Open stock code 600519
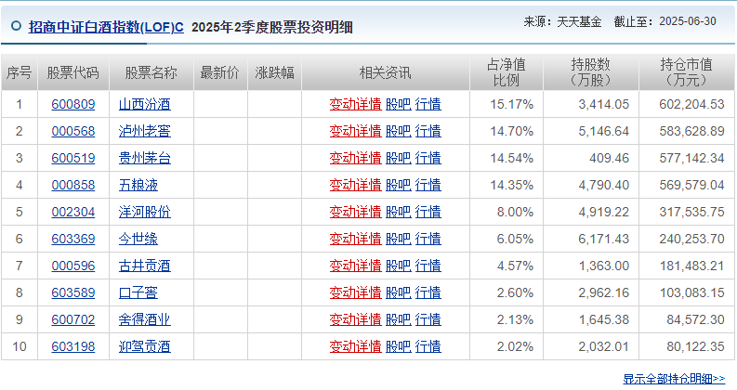The width and height of the screenshot is (737, 390). pyautogui.click(x=73, y=158)
